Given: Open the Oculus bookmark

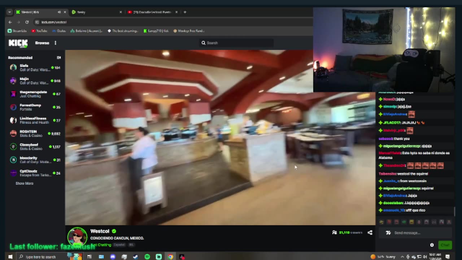Looking at the screenshot, I should pyautogui.click(x=59, y=31).
